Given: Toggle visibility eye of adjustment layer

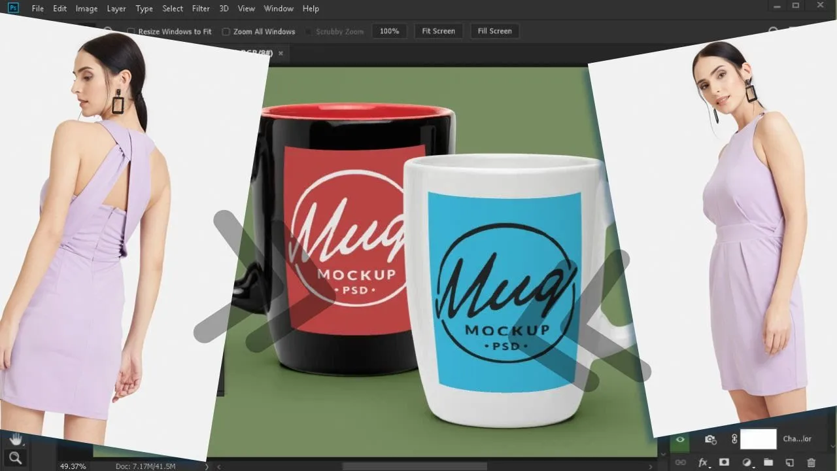Looking at the screenshot, I should (680, 439).
